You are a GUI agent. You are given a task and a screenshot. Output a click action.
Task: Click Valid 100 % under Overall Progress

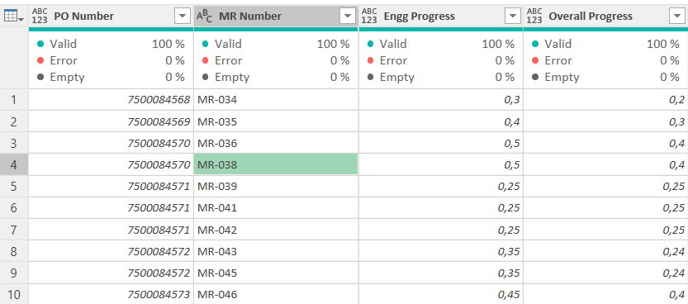pos(606,44)
